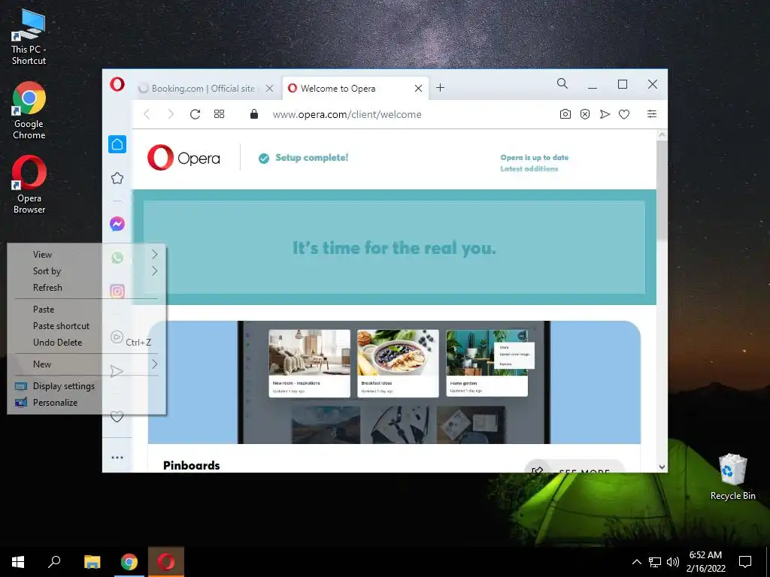Click the Opera logo on the welcome page

click(x=183, y=158)
